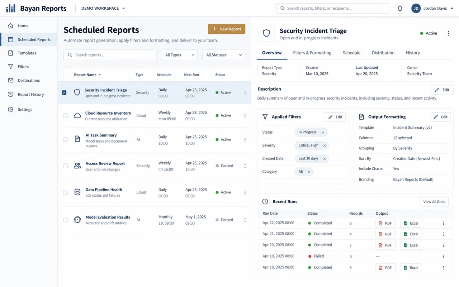Click the Search reports input
This screenshot has height=287, width=459.
point(110,55)
